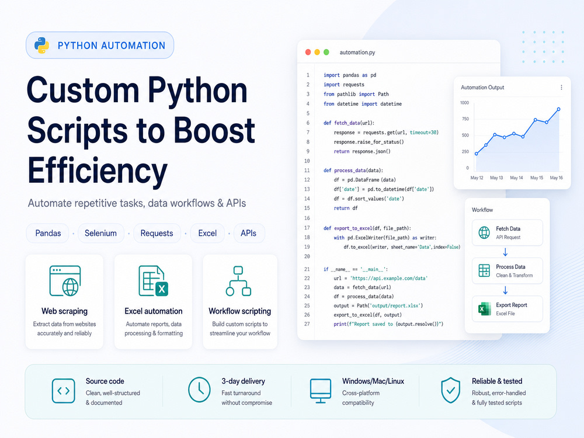Click the Windows/Mac/Linux monitor icon
584x438 pixels.
point(321,391)
